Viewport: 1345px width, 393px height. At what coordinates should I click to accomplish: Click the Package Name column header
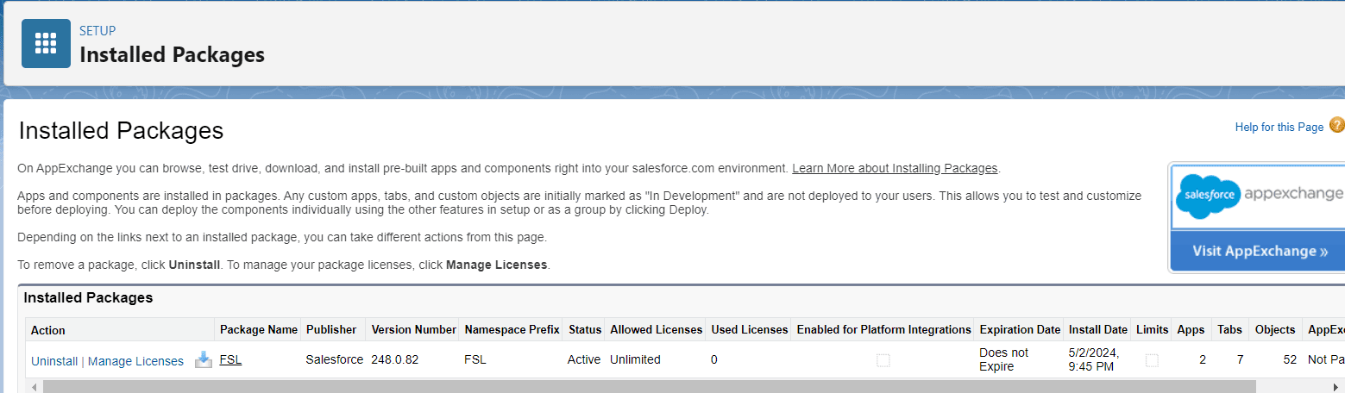(x=259, y=330)
